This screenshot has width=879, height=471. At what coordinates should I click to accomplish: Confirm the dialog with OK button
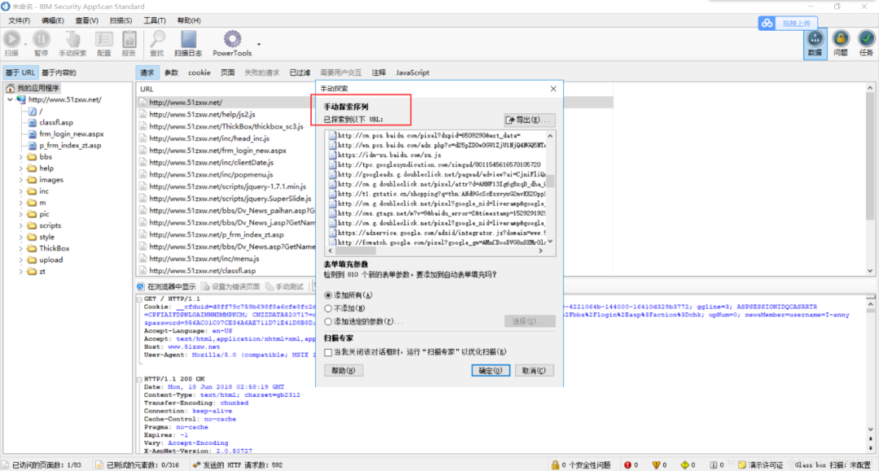coord(491,371)
